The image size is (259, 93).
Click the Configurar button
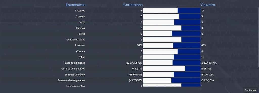point(250,90)
